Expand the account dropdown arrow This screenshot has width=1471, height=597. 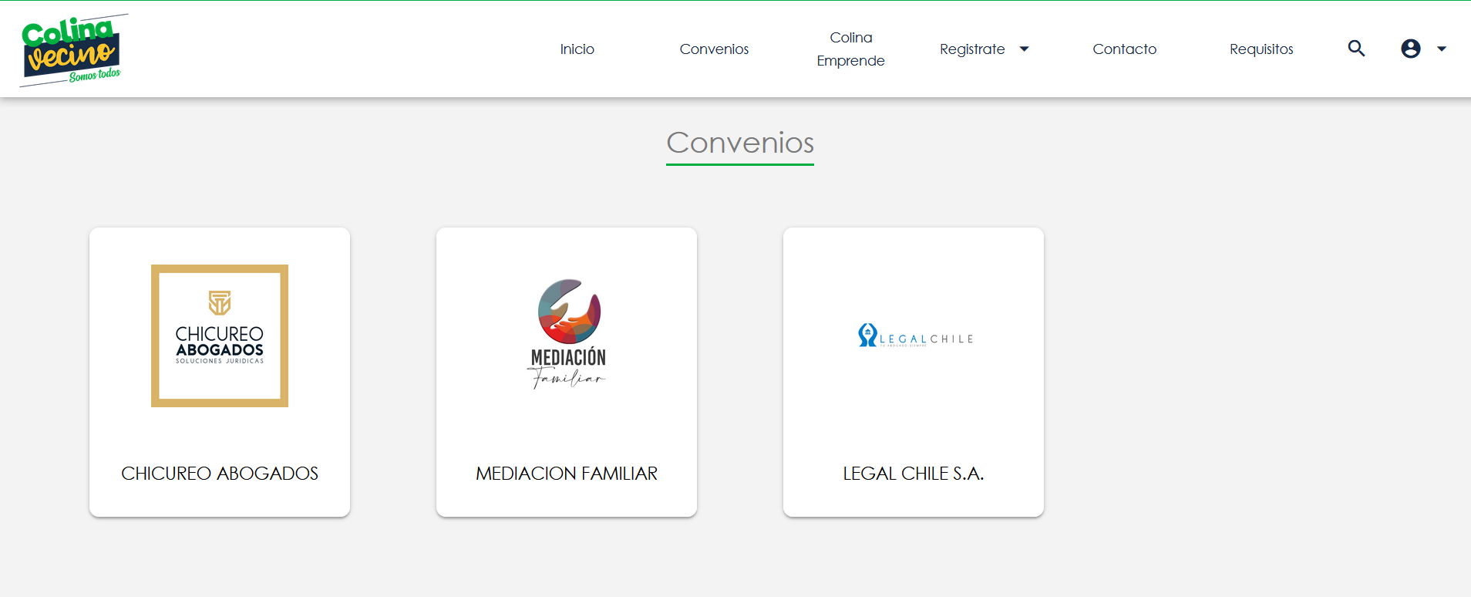1441,49
